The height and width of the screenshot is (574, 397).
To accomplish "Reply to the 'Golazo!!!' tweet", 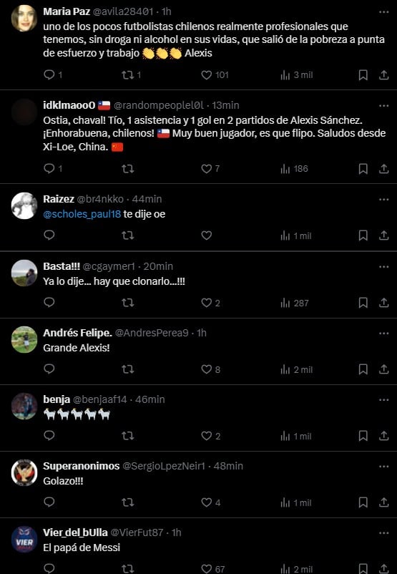I will pos(49,502).
